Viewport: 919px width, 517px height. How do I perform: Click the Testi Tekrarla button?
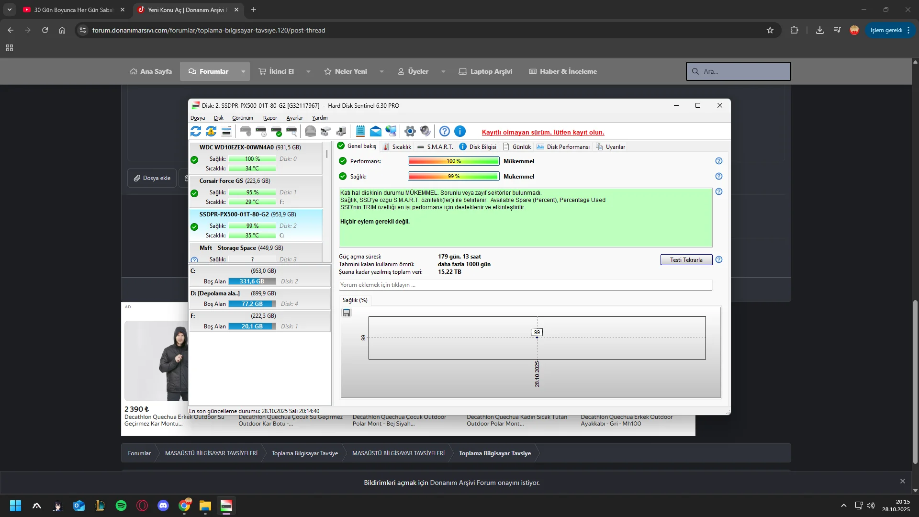686,259
